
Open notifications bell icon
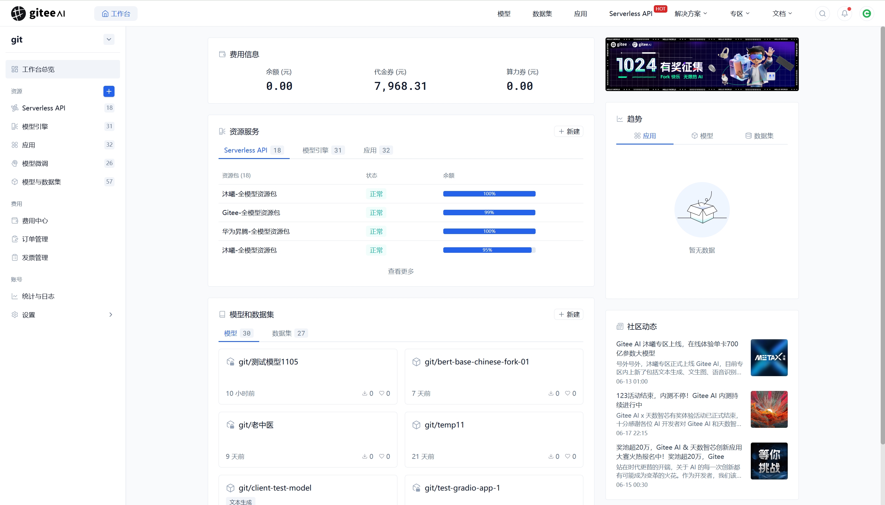[844, 14]
